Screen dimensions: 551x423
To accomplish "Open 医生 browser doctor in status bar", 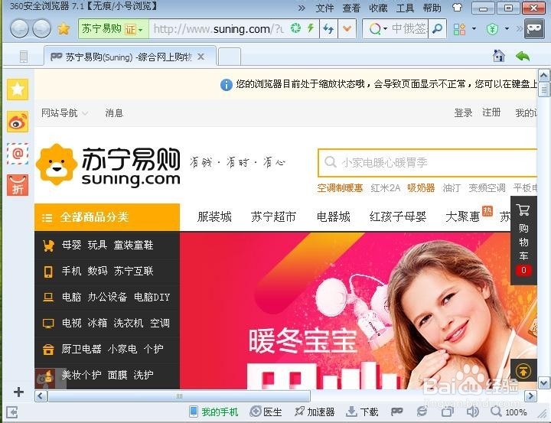I will [266, 412].
